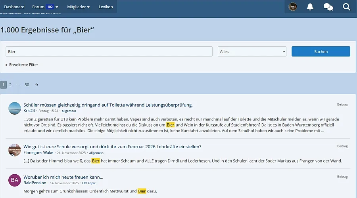Screen dimensions: 357x198
Task: Go to next results page arrow
Action: click(x=36, y=85)
